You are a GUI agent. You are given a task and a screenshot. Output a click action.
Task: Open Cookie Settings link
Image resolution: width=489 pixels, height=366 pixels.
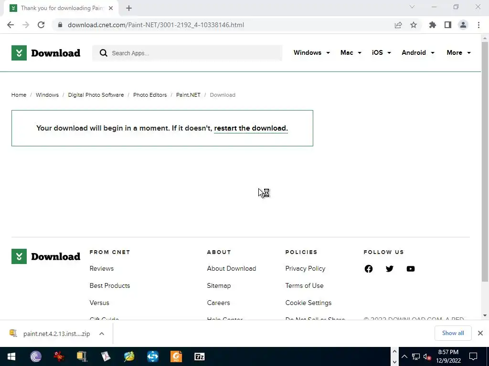click(x=308, y=303)
